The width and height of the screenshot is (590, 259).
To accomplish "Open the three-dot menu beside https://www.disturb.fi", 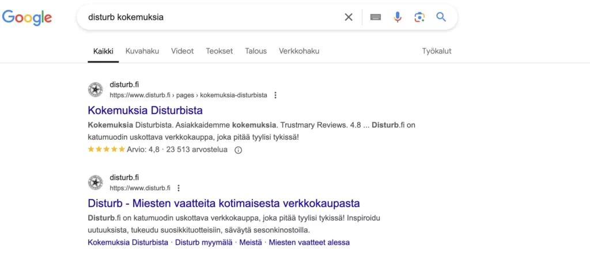I will [179, 188].
